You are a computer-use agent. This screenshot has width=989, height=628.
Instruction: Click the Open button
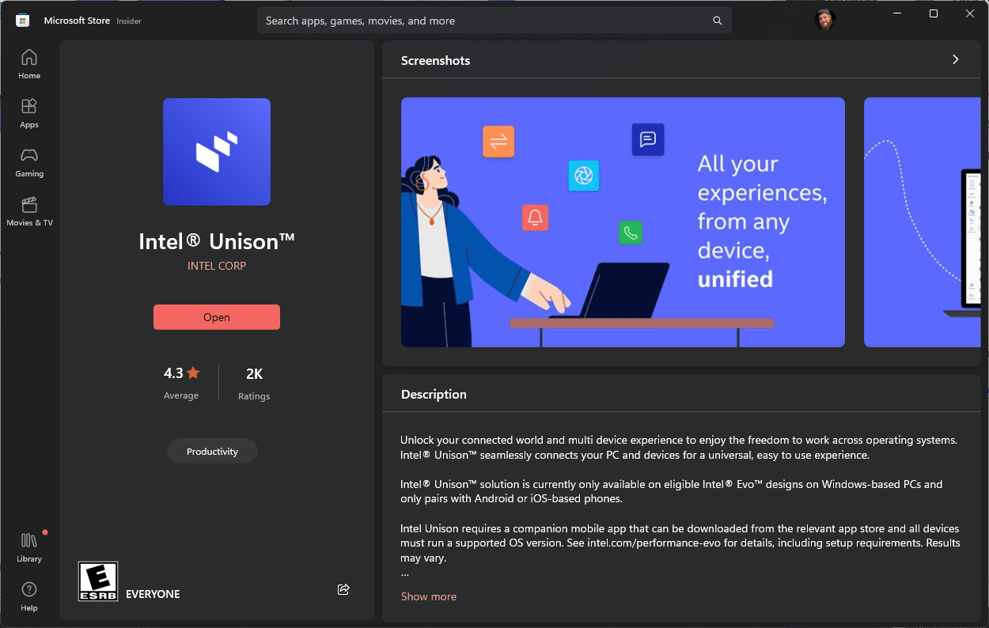pos(217,317)
